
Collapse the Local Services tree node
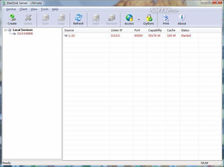click(x=5, y=30)
